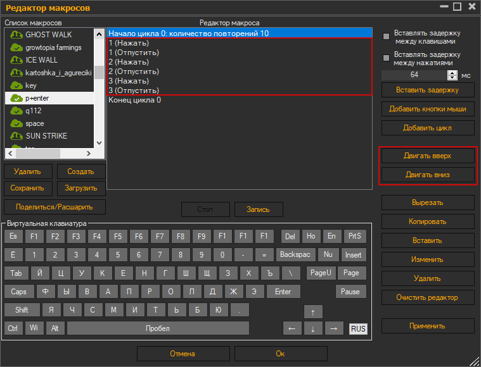Click macro list scroll down arrow
The width and height of the screenshot is (481, 367).
99,143
